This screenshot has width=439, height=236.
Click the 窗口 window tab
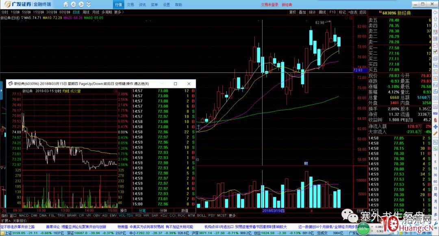coord(13,216)
